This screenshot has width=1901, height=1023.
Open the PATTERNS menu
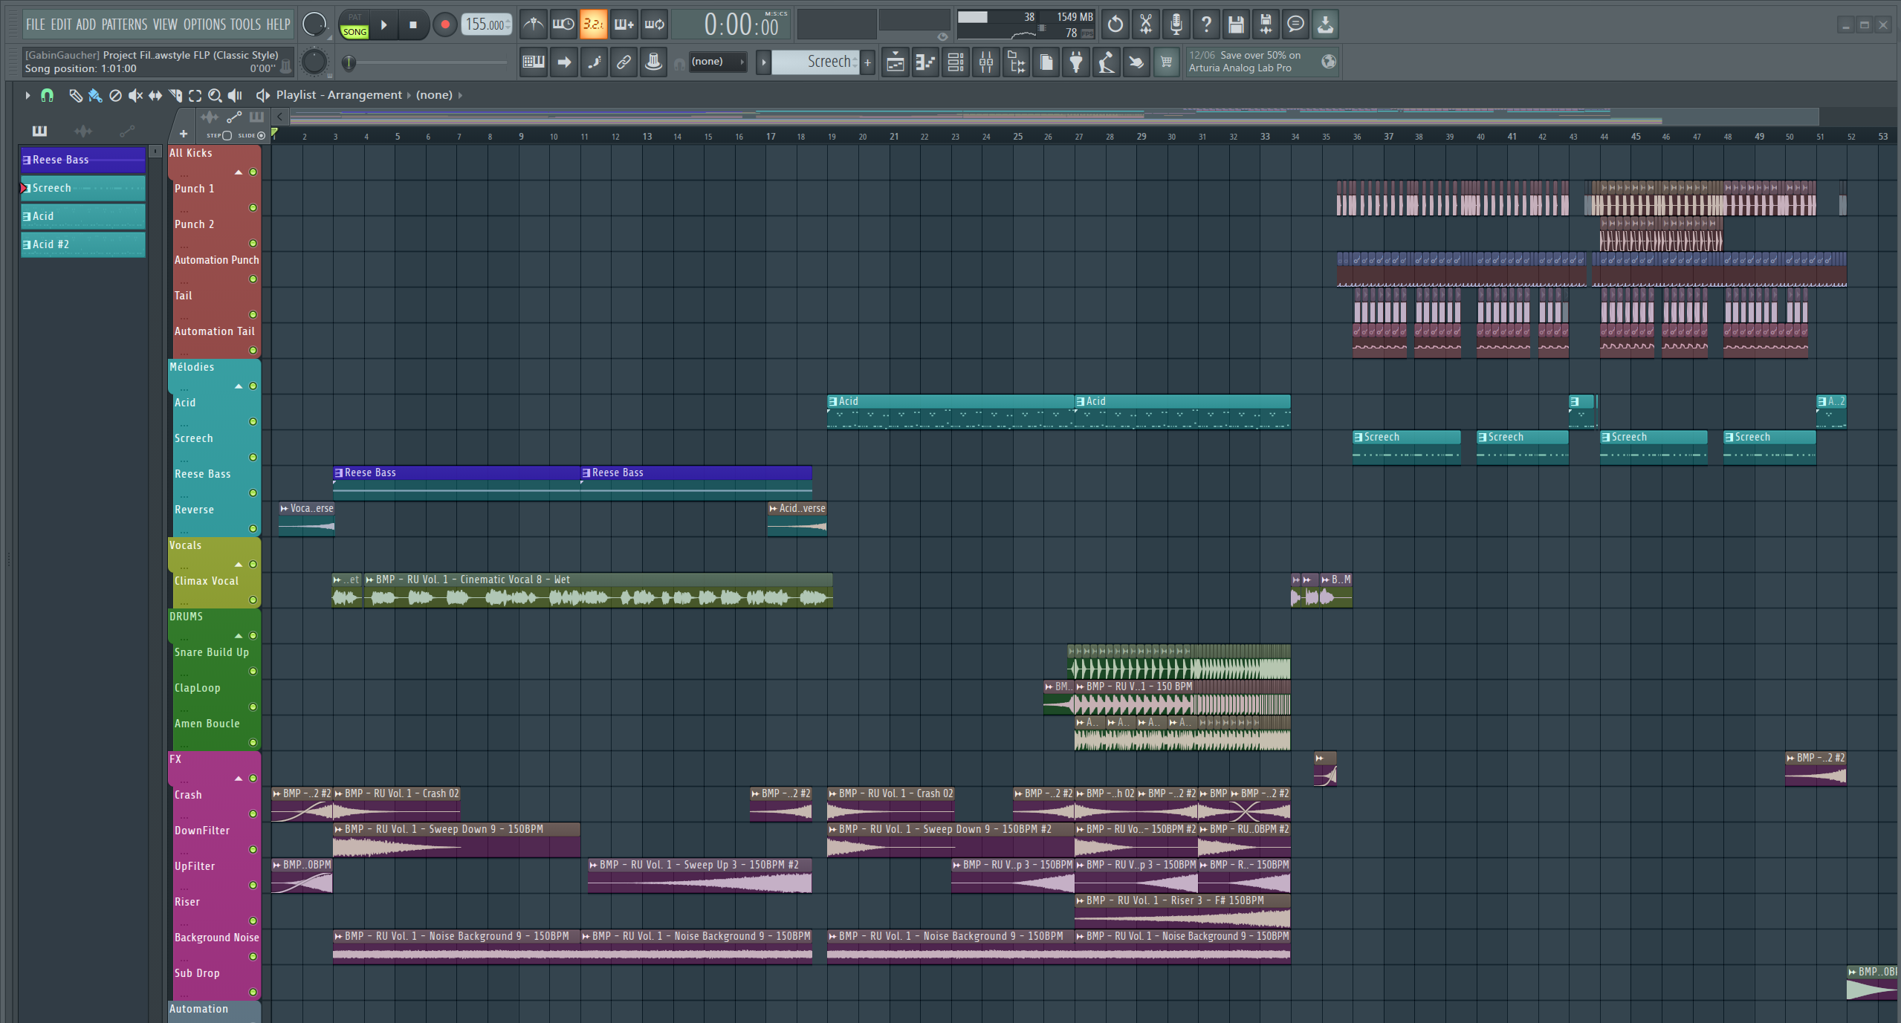pos(124,25)
